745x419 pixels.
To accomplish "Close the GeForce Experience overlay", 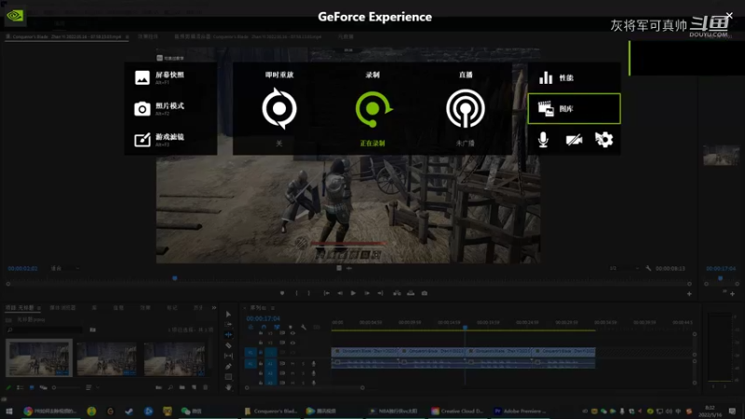I will coord(729,16).
